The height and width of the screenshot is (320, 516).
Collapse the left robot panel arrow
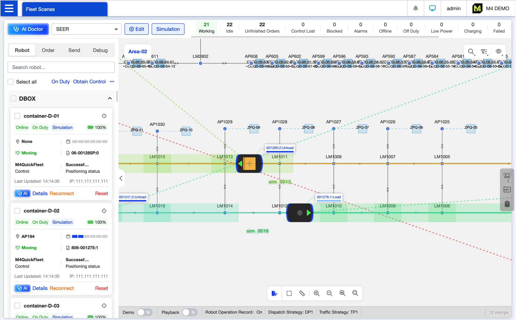pos(121,178)
